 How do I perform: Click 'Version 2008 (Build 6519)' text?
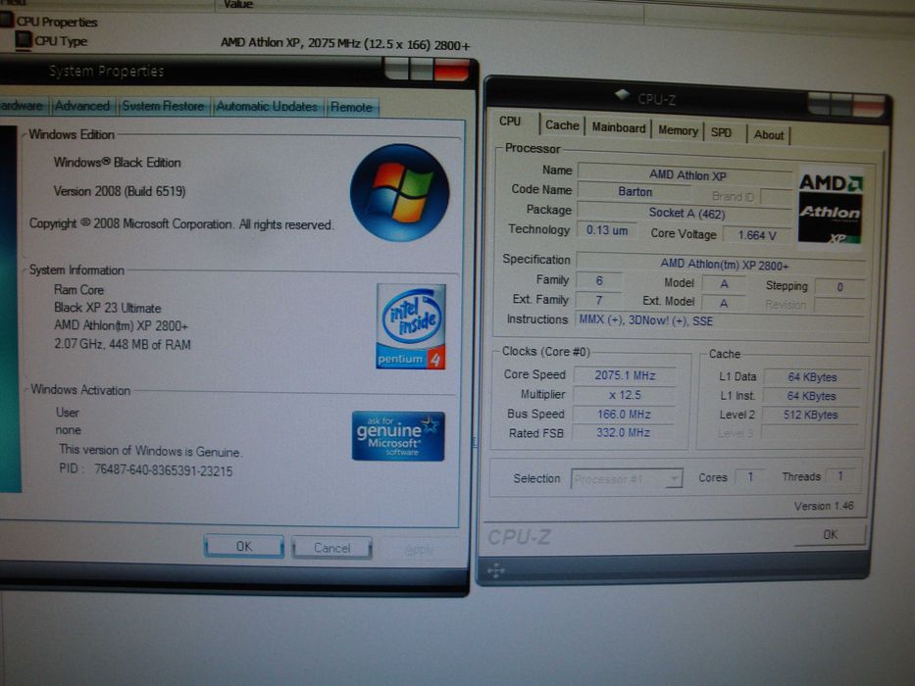tap(120, 191)
